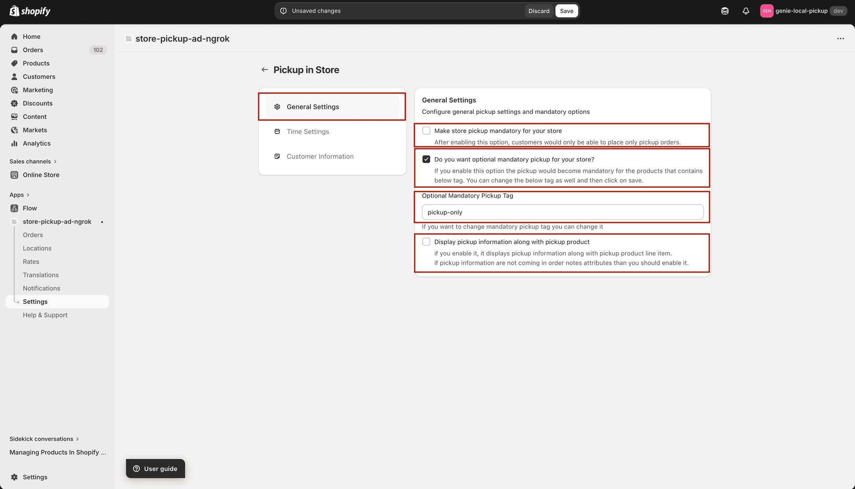Click the Optional Mandatory Pickup Tag input field
The height and width of the screenshot is (489, 855).
(562, 212)
